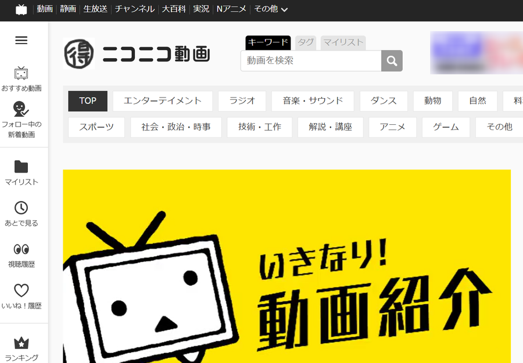Open the いきなり！動画紹介 yellow banner
Screen dimensions: 523x363
(x=287, y=267)
